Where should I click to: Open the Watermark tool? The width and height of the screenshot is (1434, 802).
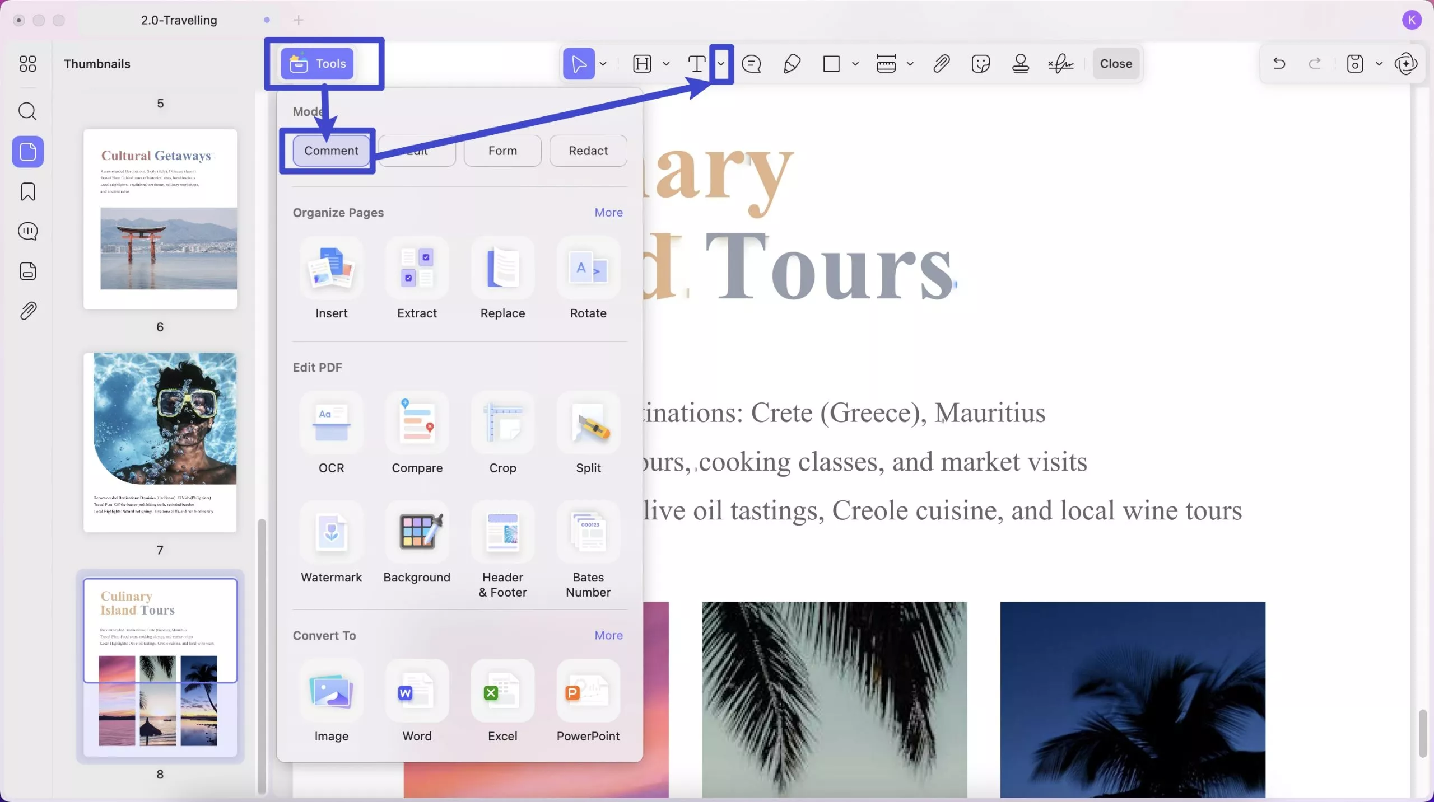tap(331, 533)
